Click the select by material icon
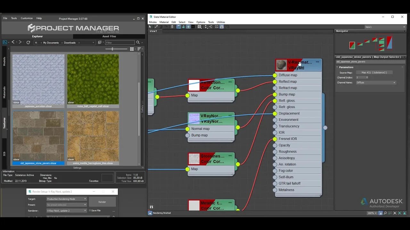The width and height of the screenshot is (410, 230). click(227, 27)
